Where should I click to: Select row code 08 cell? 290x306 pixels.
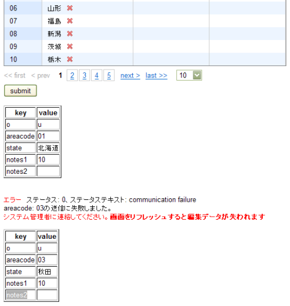click(x=23, y=34)
